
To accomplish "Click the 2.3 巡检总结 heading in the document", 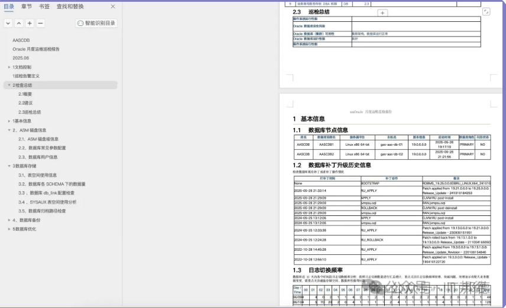I will point(311,12).
